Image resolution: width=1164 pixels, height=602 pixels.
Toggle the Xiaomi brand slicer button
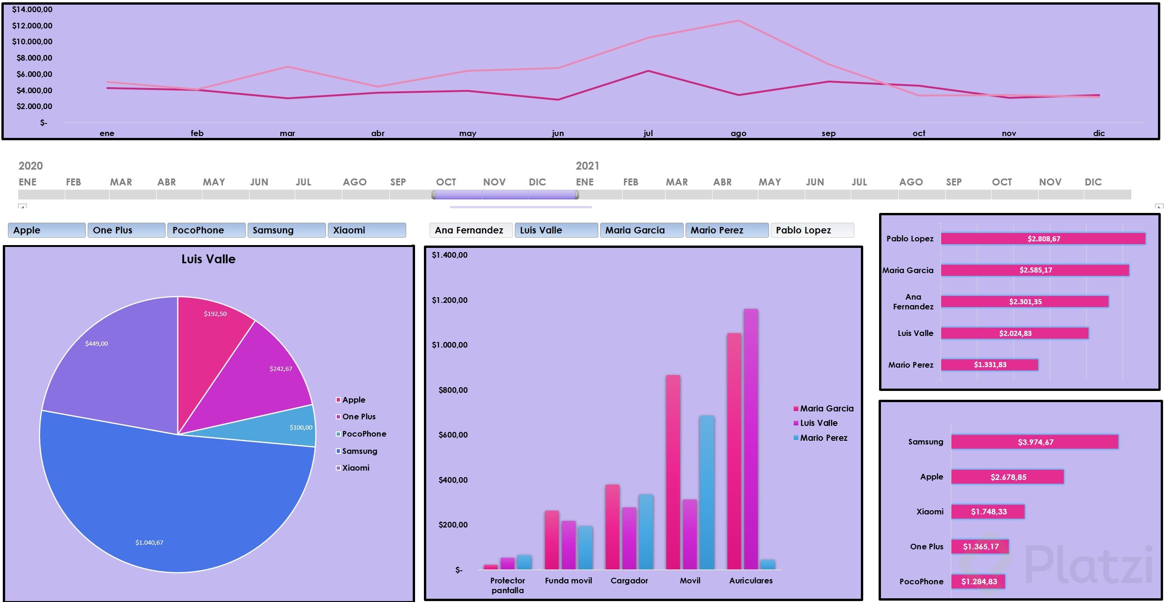pos(367,230)
